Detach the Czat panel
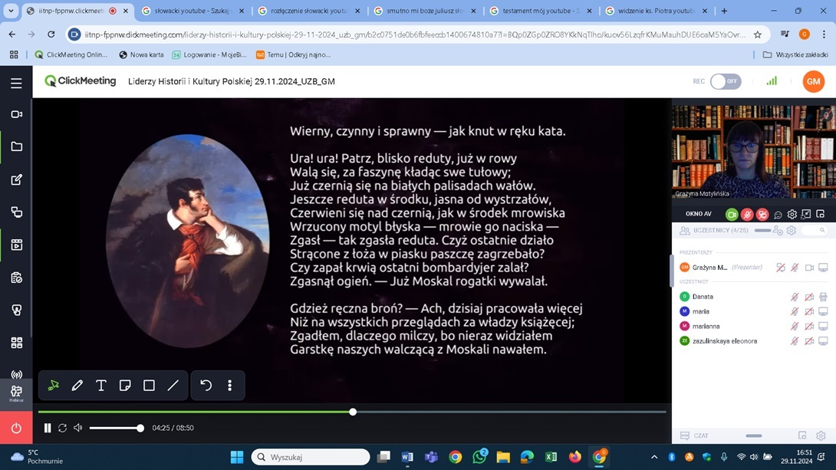The width and height of the screenshot is (836, 470). pos(802,436)
